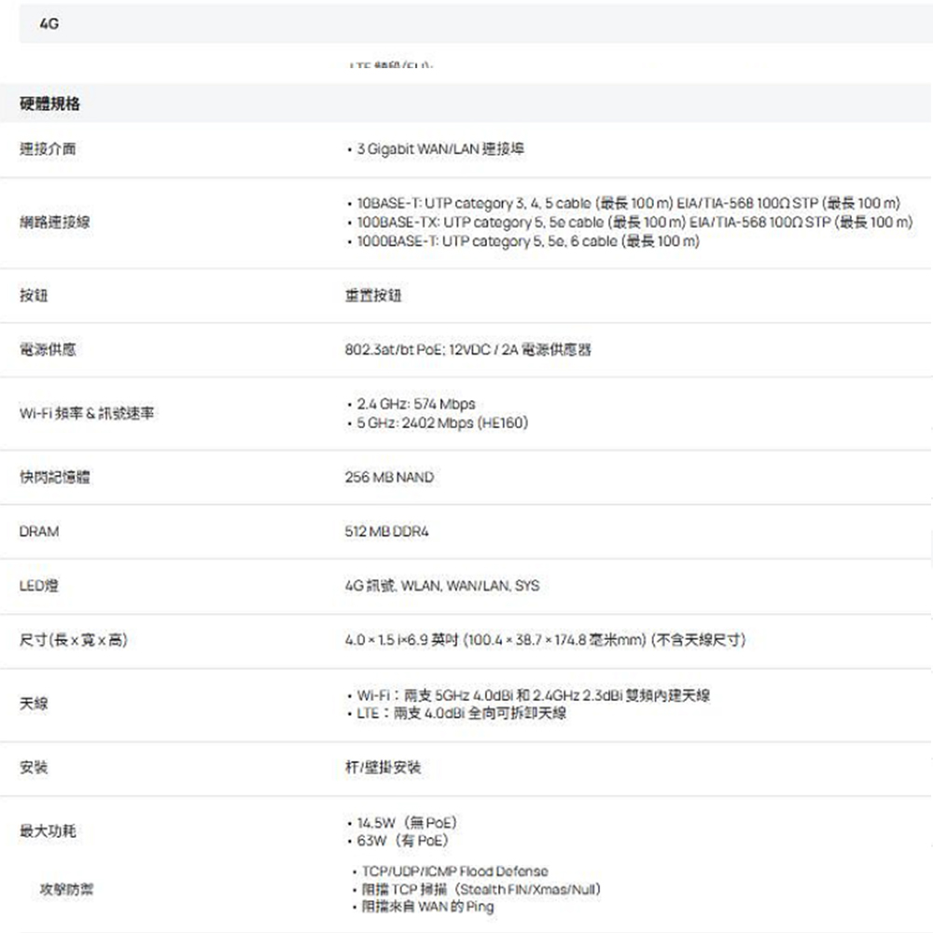933x933 pixels.
Task: Click the 4G section header
Action: [49, 24]
